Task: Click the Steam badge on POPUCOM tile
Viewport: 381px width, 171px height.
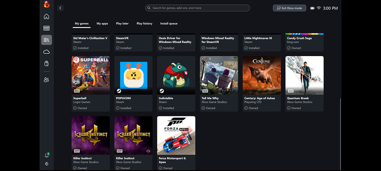Action: click(x=119, y=91)
